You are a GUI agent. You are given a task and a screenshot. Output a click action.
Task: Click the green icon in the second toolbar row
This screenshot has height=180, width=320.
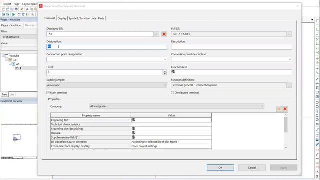13,14
